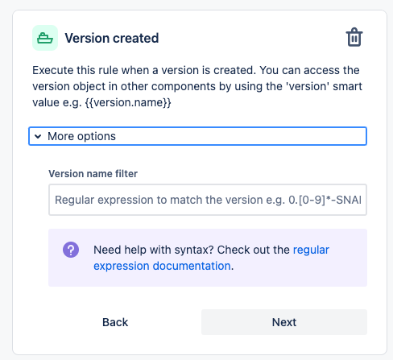Select the Version created heading text
The width and height of the screenshot is (393, 360).
(x=112, y=38)
